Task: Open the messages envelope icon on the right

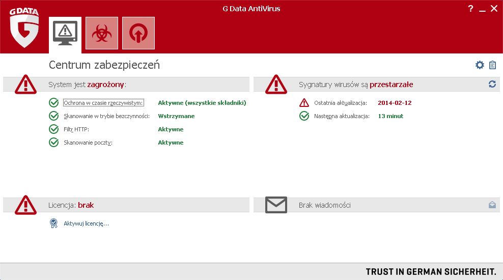Action: click(x=492, y=205)
